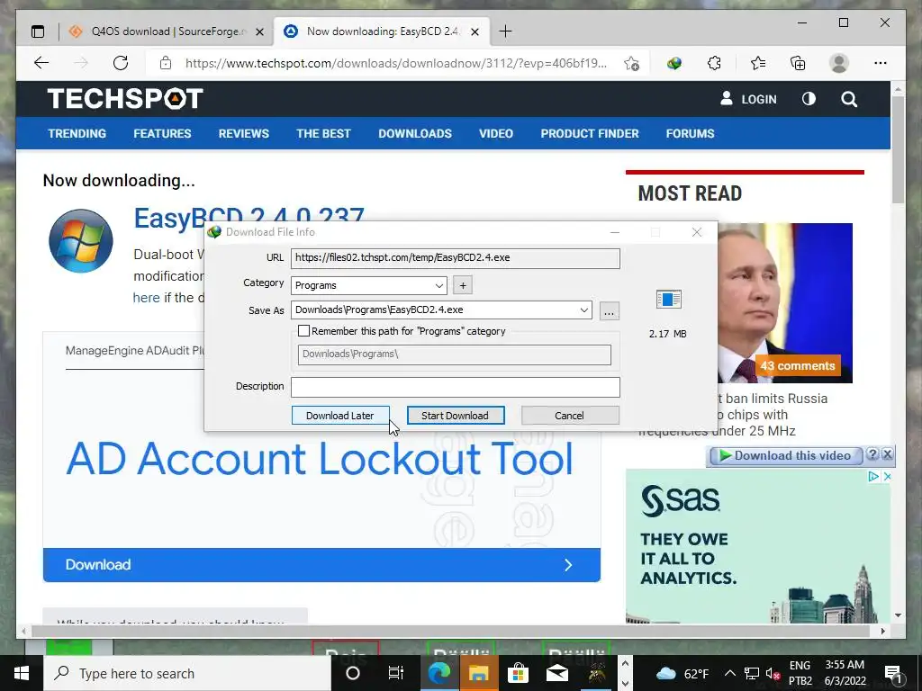Image resolution: width=922 pixels, height=691 pixels.
Task: Enable Remember this path for Programs checkbox
Action: click(303, 331)
